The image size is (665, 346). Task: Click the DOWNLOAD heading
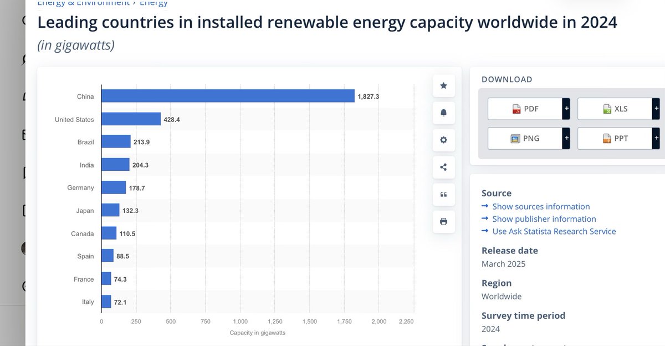(x=507, y=79)
